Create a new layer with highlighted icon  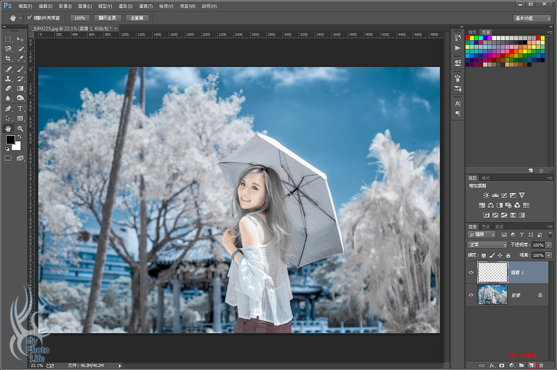click(x=531, y=365)
